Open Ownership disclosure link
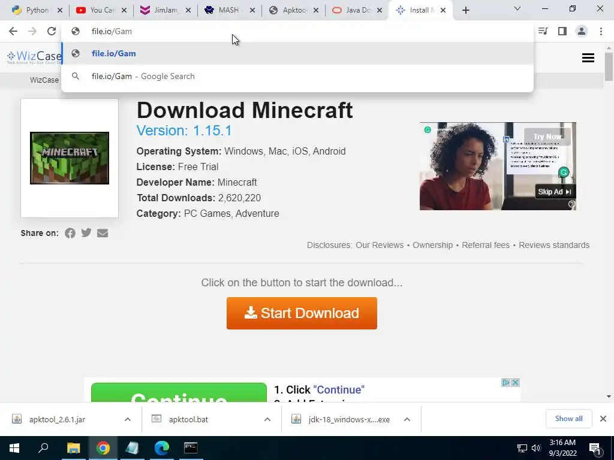This screenshot has width=614, height=460. coord(433,245)
